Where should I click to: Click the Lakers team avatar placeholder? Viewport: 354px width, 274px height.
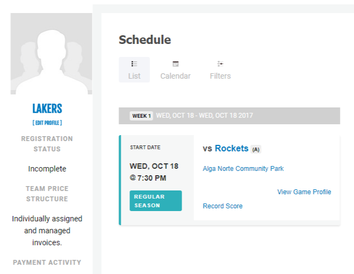pyautogui.click(x=51, y=54)
